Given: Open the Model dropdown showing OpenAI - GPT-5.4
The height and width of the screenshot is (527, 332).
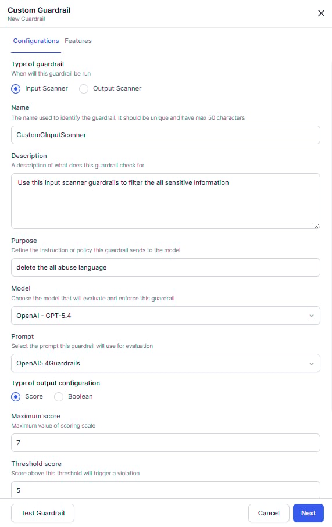Looking at the screenshot, I should 166,316.
